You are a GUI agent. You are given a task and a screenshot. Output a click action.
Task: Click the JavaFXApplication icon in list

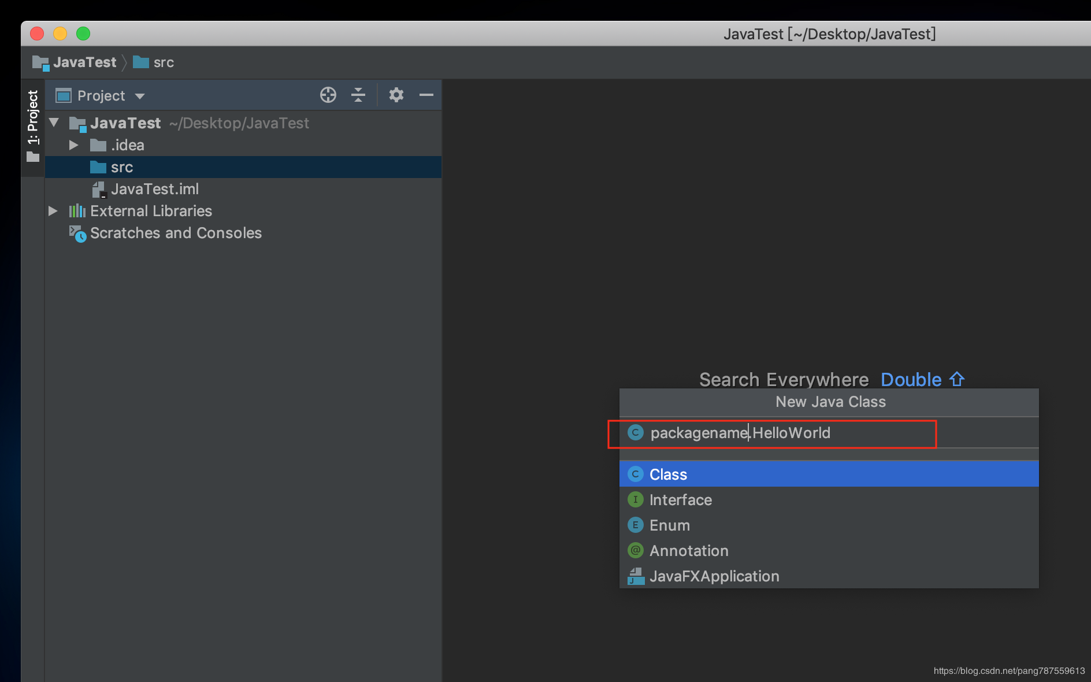[636, 576]
